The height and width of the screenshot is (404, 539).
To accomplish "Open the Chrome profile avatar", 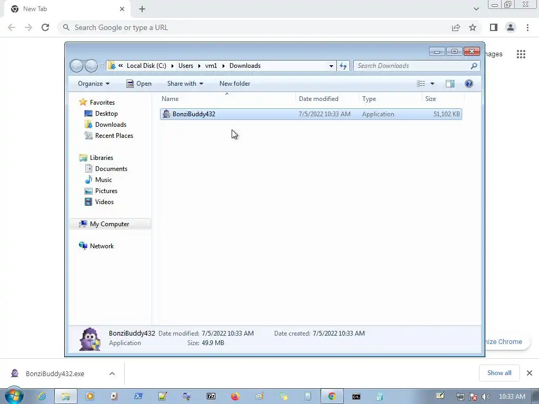I will click(511, 27).
